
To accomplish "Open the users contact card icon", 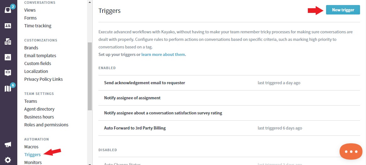I will 8,26.
